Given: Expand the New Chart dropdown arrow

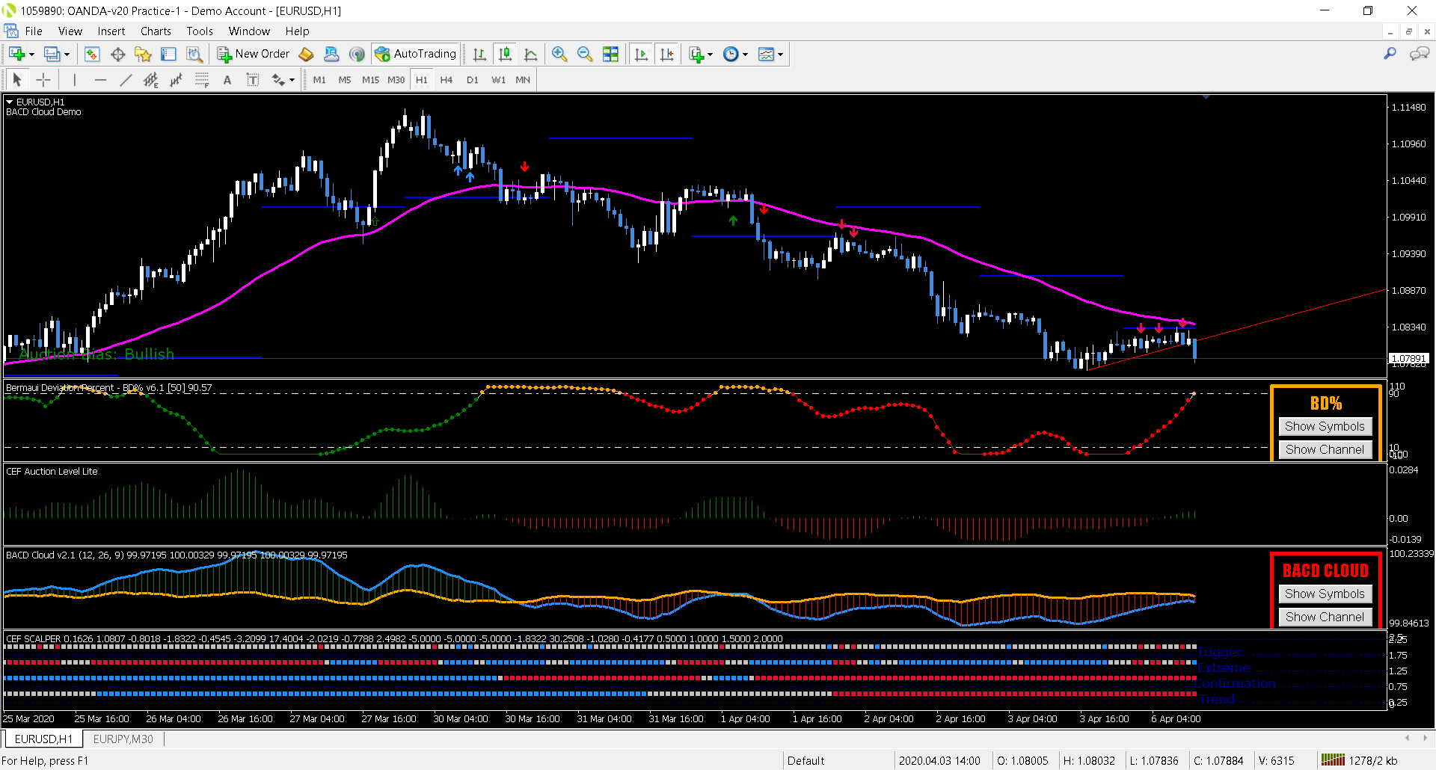Looking at the screenshot, I should click(31, 55).
